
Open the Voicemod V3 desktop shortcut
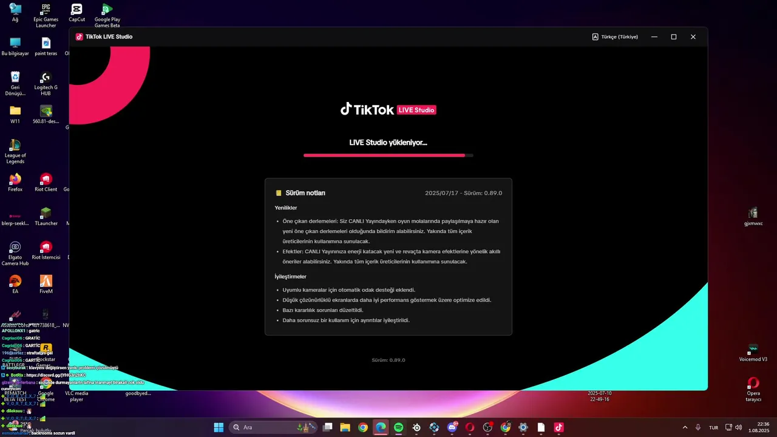(x=753, y=353)
